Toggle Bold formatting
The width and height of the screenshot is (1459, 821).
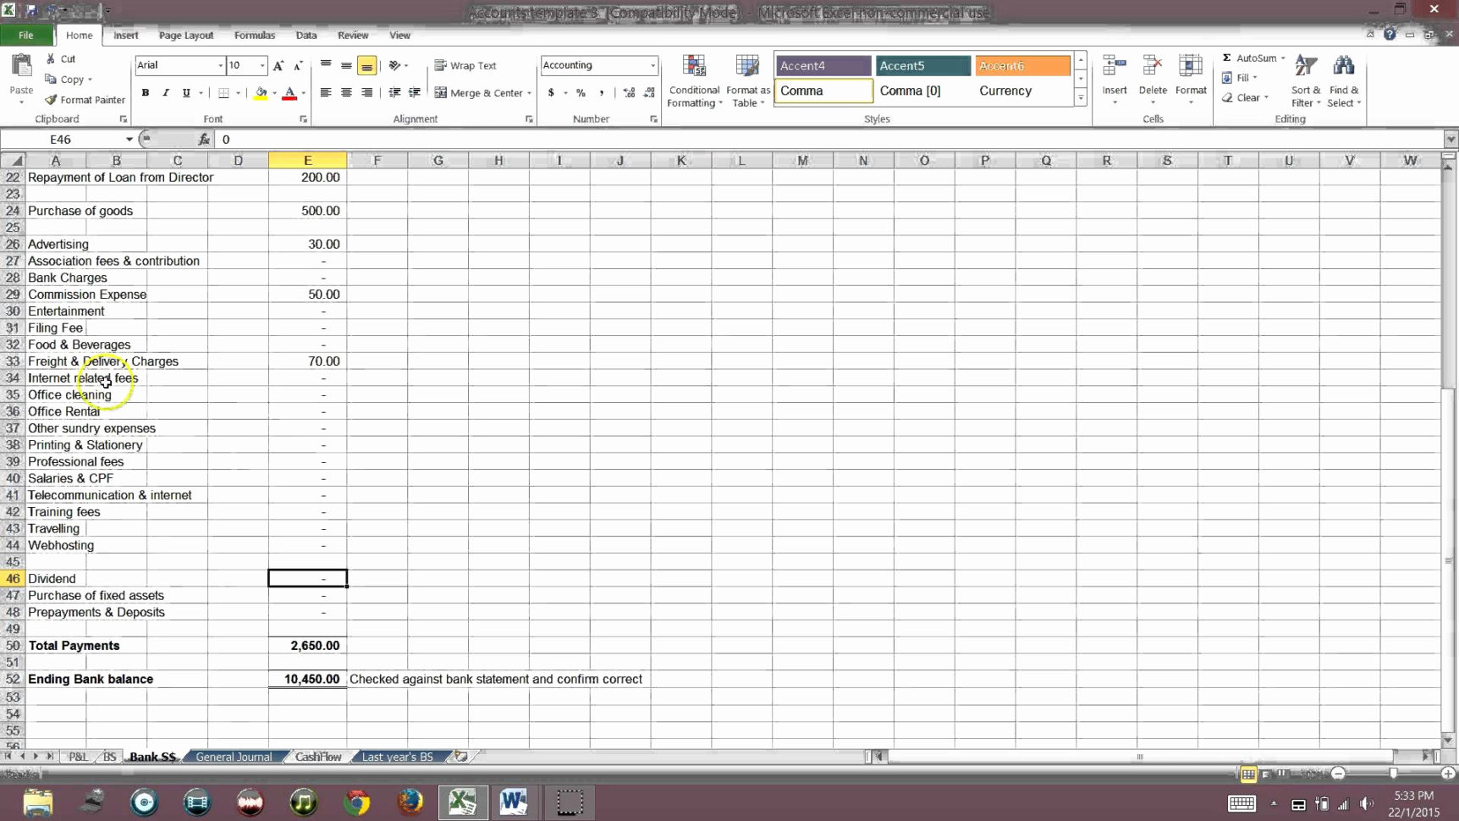click(145, 93)
